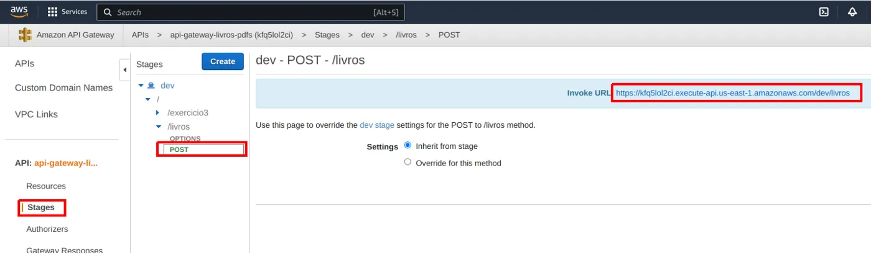This screenshot has width=871, height=253.
Task: Click POST in the breadcrumb
Action: (449, 35)
